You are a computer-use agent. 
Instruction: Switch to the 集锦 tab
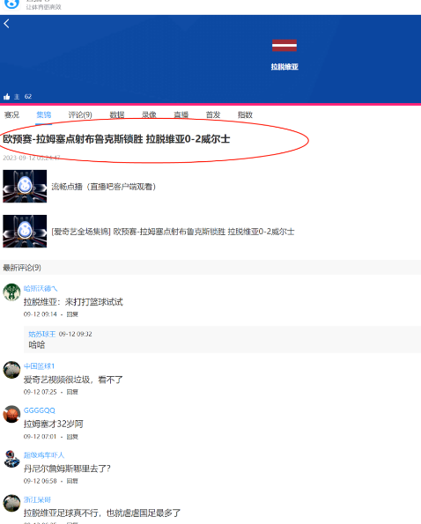(44, 114)
